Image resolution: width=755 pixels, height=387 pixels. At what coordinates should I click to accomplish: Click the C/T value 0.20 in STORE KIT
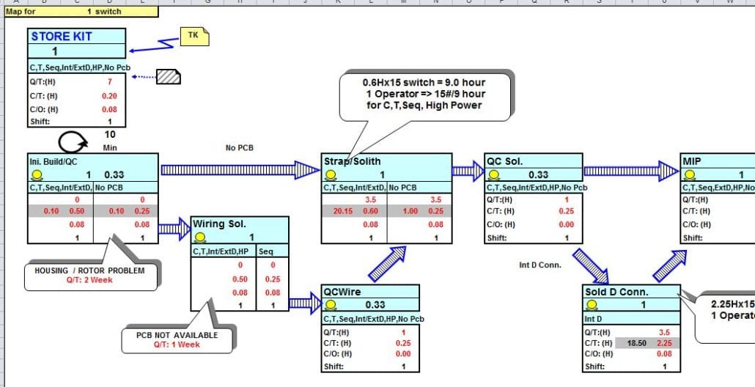[x=109, y=96]
